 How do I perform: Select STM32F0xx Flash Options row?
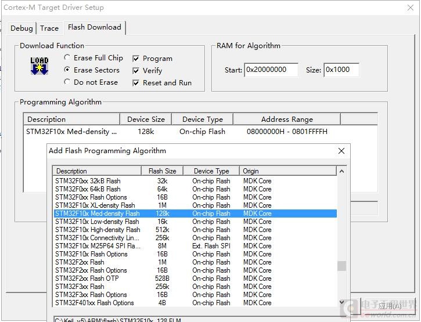coord(195,197)
